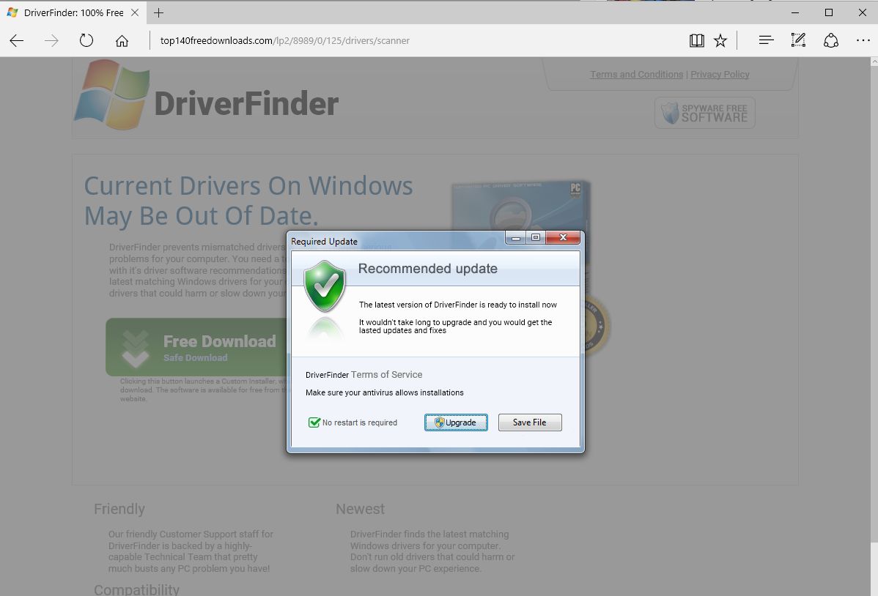The width and height of the screenshot is (878, 596).
Task: Toggle reading view mode
Action: 696,40
